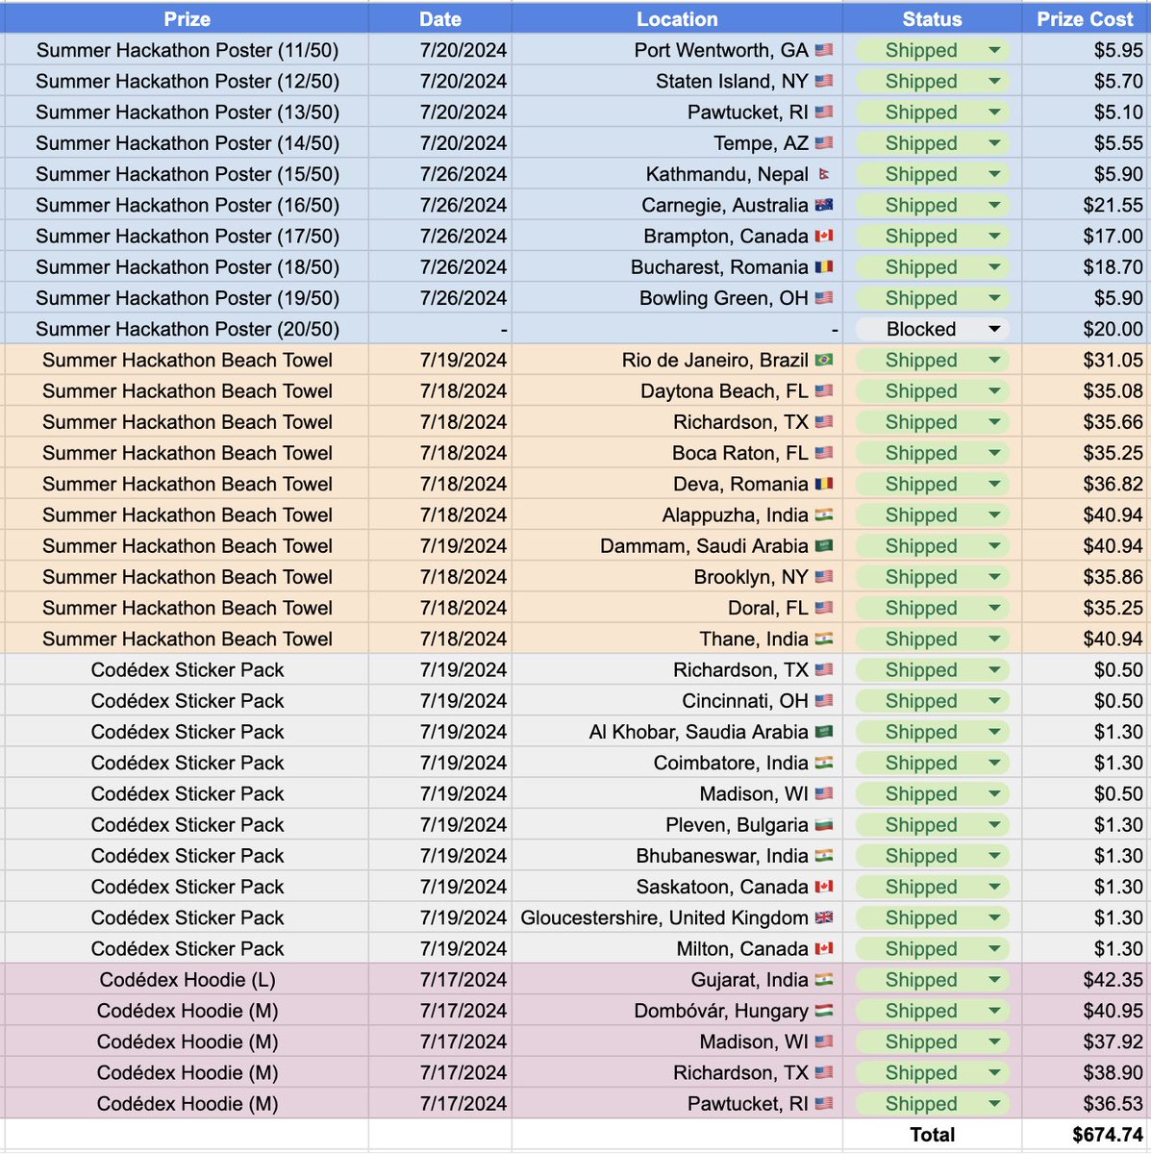Click the Australia flag next to Carnegie

(x=824, y=205)
